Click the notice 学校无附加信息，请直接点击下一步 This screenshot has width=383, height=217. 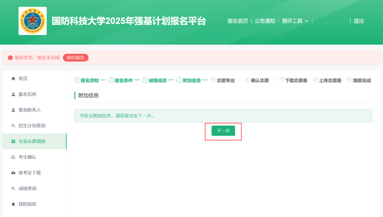(117, 116)
